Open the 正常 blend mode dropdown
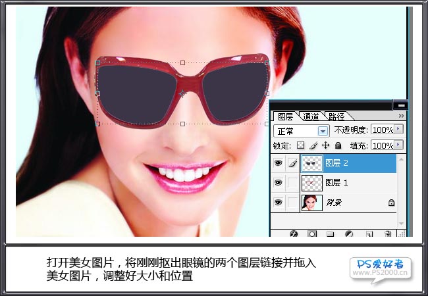Screen dimensions: 428x296 tap(323, 131)
